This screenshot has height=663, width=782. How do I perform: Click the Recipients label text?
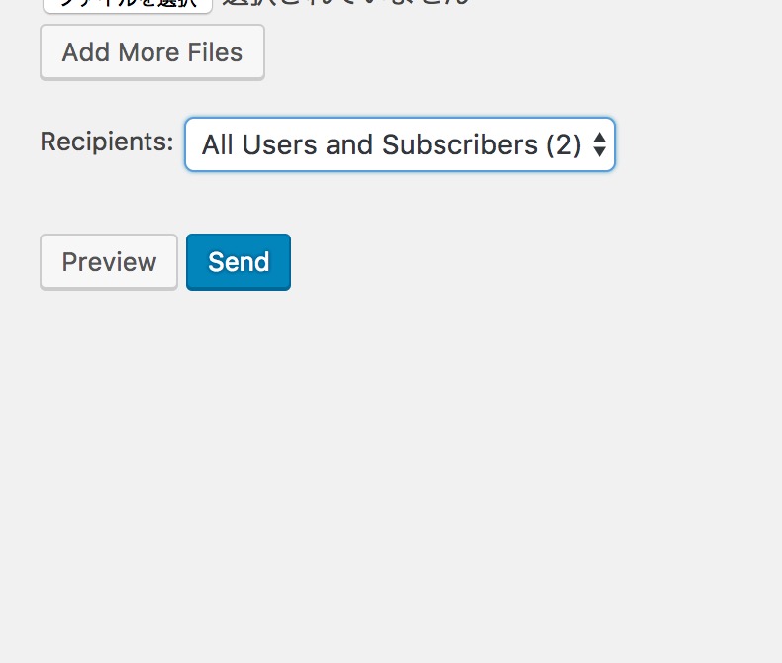pyautogui.click(x=107, y=142)
